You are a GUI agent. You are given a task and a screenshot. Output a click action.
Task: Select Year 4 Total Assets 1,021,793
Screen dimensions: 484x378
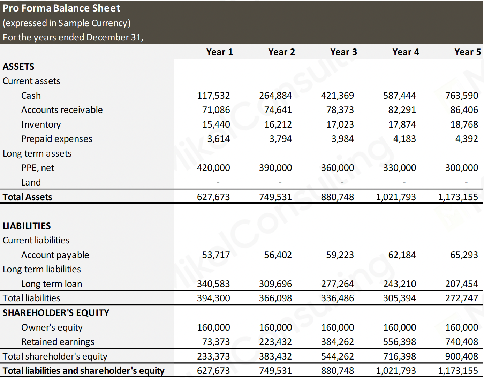click(396, 197)
